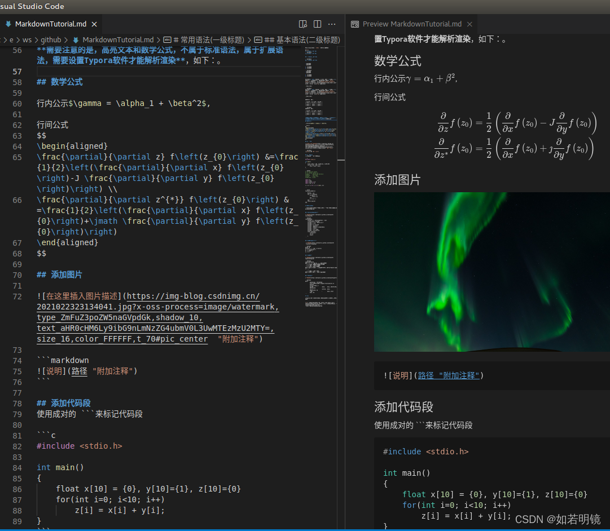Click #include <stdio.h> in editor line 82
The image size is (610, 531).
(x=80, y=446)
